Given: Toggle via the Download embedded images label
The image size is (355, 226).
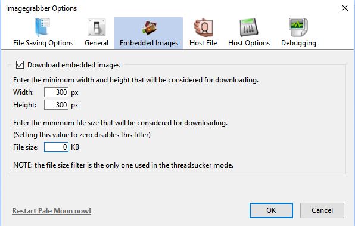Looking at the screenshot, I should (x=74, y=65).
